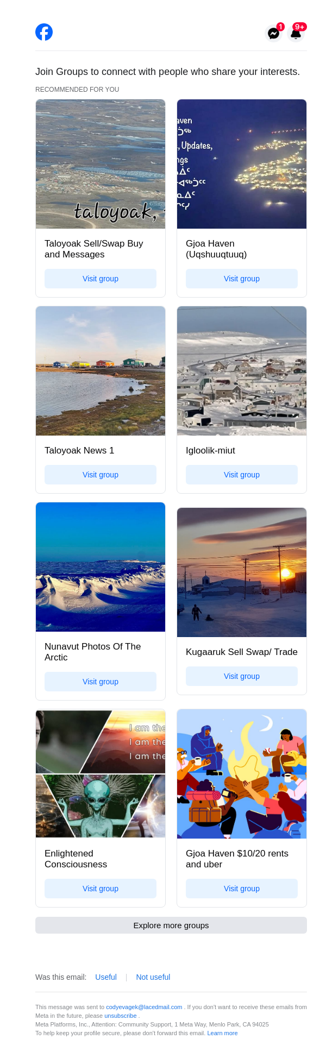Click Visit group under Gjoa Haven (Uqshuuqtuuq)
Image resolution: width=326 pixels, height=1058 pixels.
(242, 279)
